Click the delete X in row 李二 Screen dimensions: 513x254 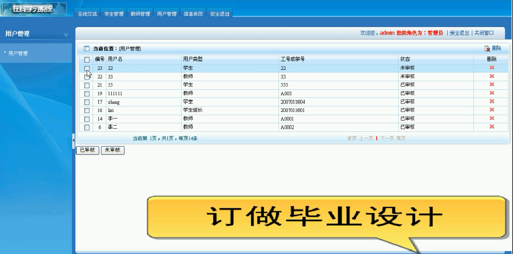click(x=492, y=127)
